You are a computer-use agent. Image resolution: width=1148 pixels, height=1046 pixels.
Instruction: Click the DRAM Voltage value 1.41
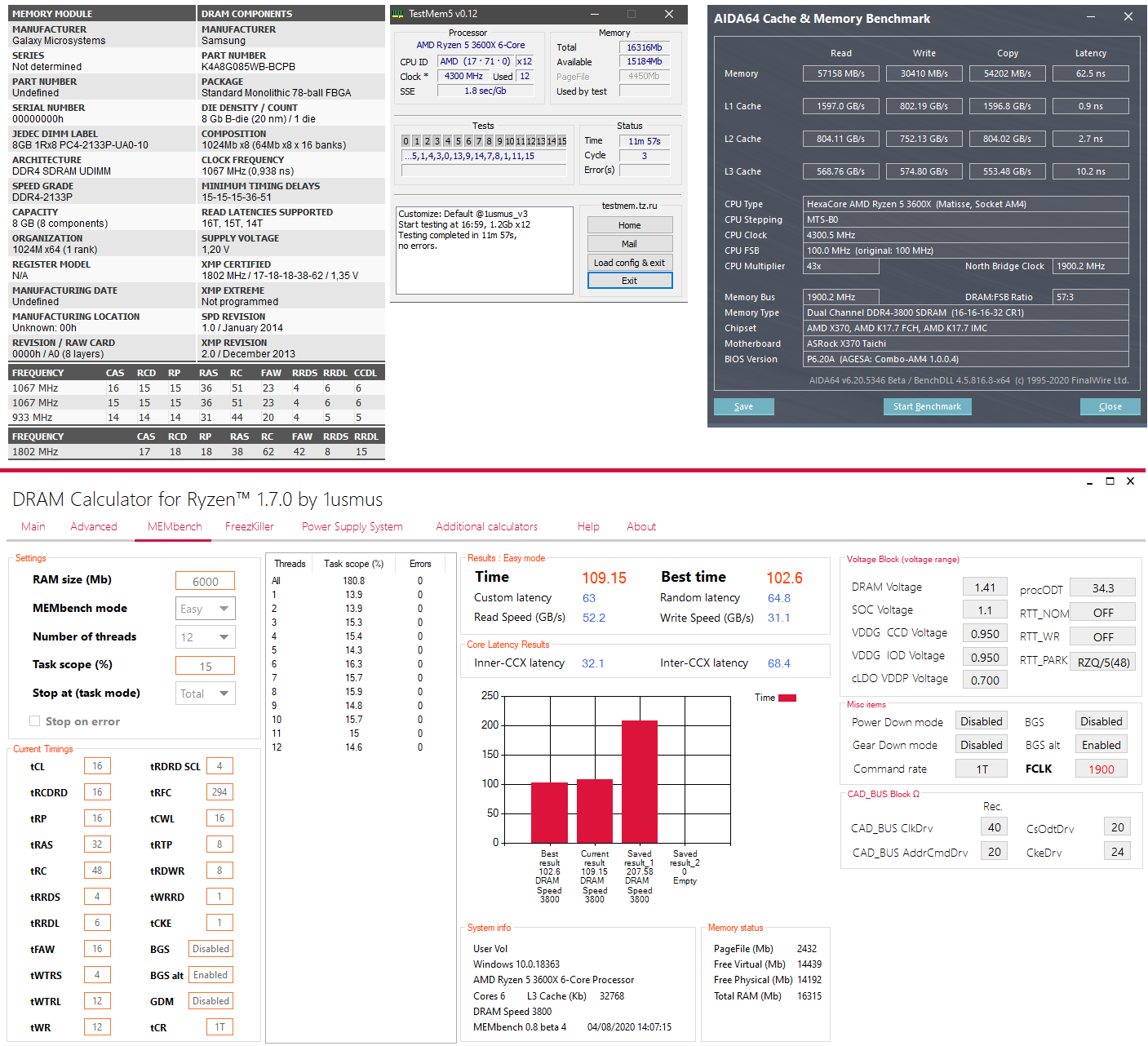coord(985,587)
